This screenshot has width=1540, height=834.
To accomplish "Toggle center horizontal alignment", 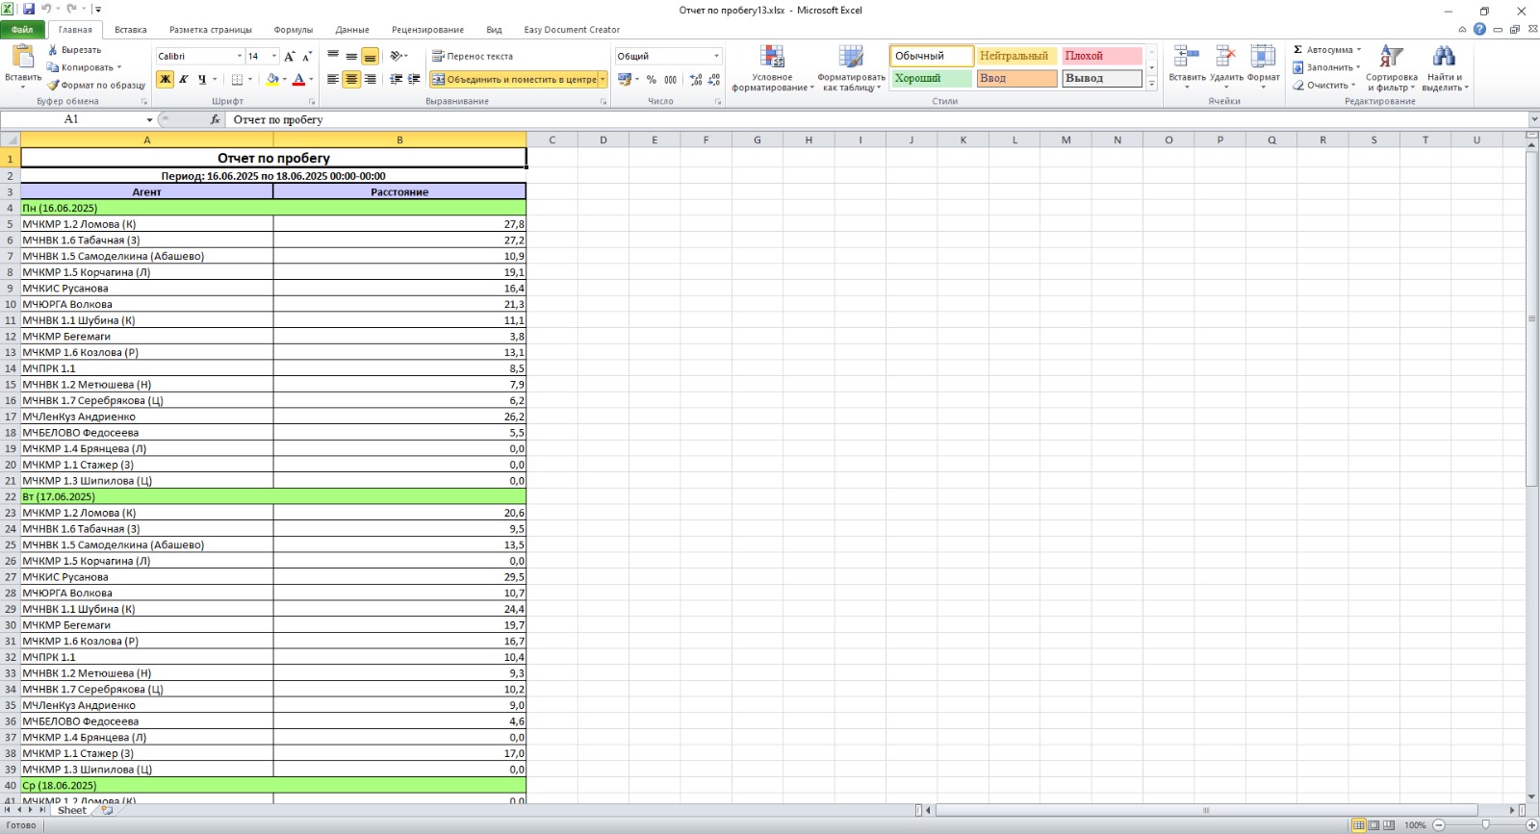I will pyautogui.click(x=351, y=80).
